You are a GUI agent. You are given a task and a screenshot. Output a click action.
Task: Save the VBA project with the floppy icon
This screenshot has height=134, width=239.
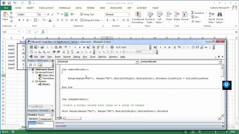click(42, 47)
